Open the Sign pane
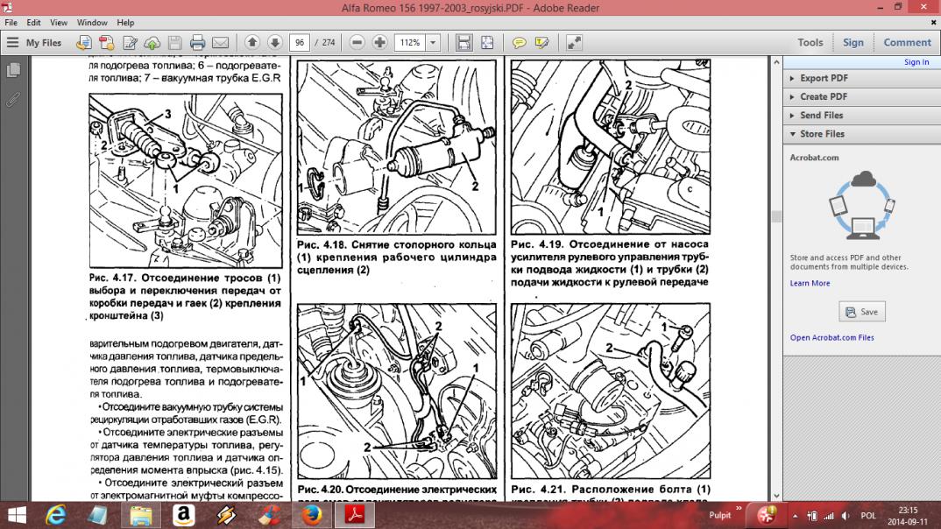This screenshot has height=529, width=941. 853,43
